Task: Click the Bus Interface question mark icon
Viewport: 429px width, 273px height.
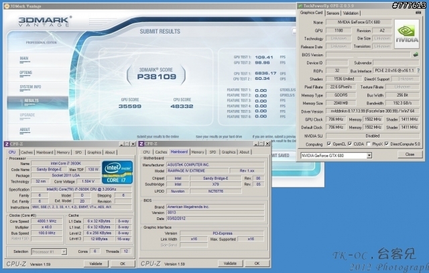Action: (418, 70)
